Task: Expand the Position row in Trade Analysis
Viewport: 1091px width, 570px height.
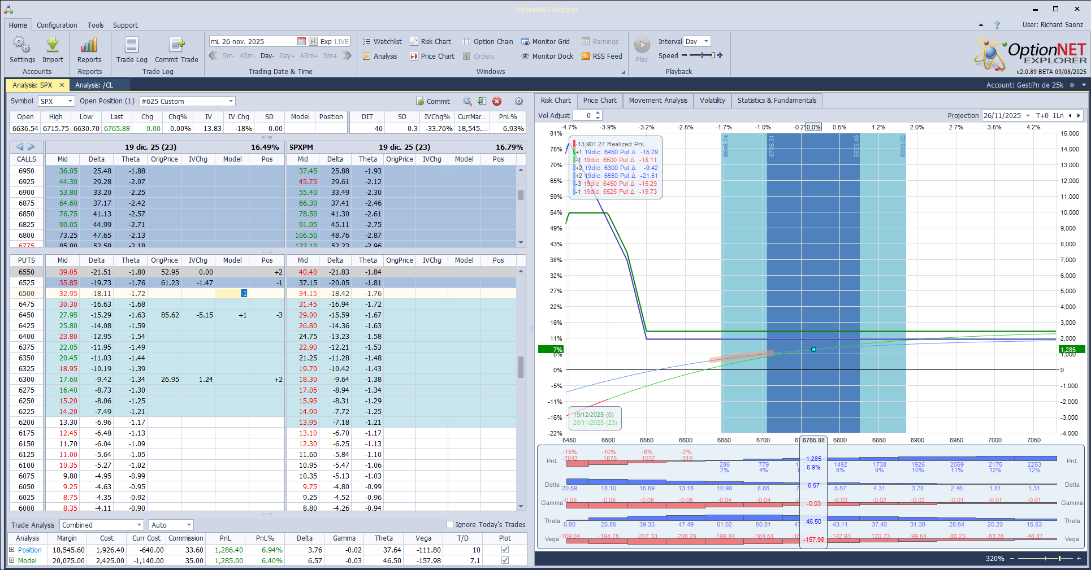Action: coord(12,550)
